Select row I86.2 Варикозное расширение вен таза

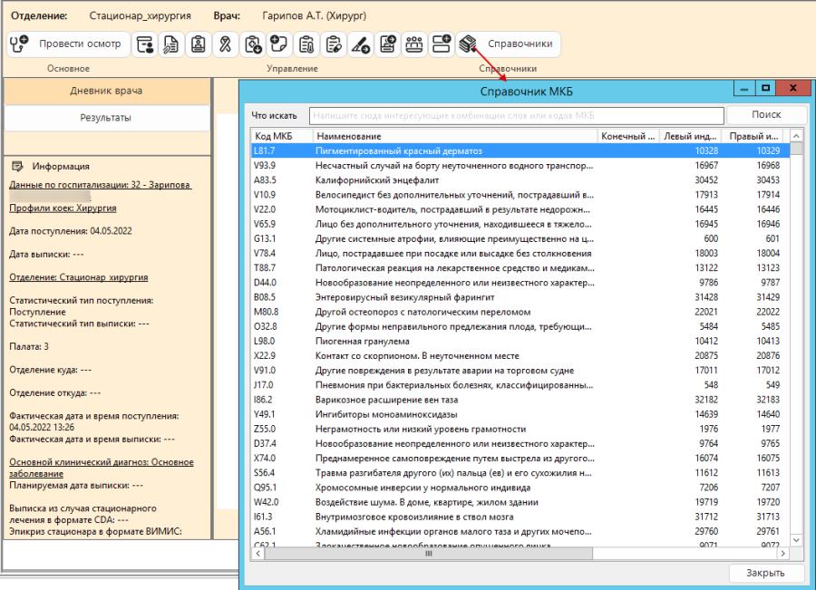point(520,400)
